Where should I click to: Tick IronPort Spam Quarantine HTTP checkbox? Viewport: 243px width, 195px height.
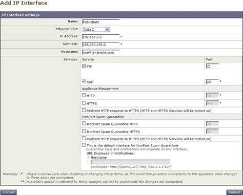[x=84, y=123]
